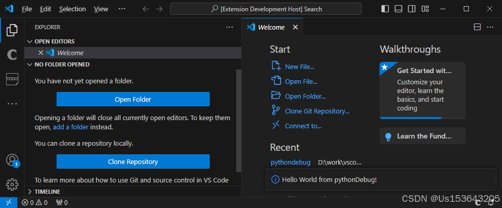502x208 pixels.
Task: Toggle the panel layout button
Action: point(398,9)
